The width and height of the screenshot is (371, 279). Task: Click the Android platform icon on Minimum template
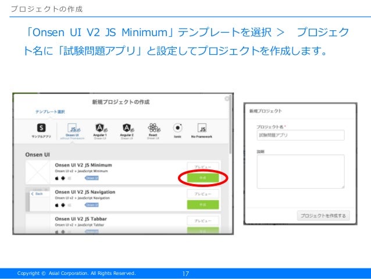(63, 178)
